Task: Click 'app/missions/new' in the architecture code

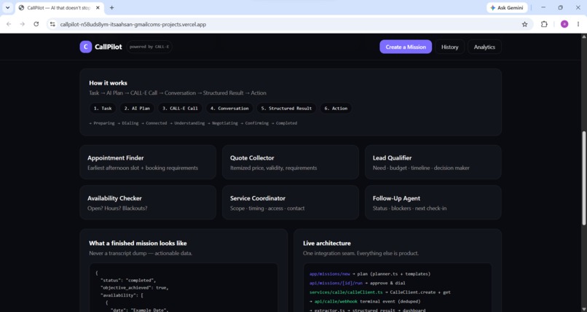Action: click(x=329, y=274)
